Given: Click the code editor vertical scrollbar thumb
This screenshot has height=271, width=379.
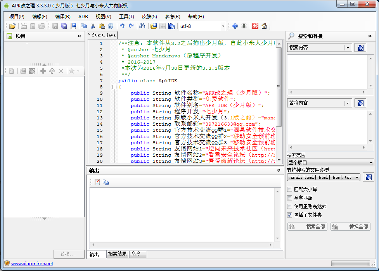Looking at the screenshot, I should [279, 87].
